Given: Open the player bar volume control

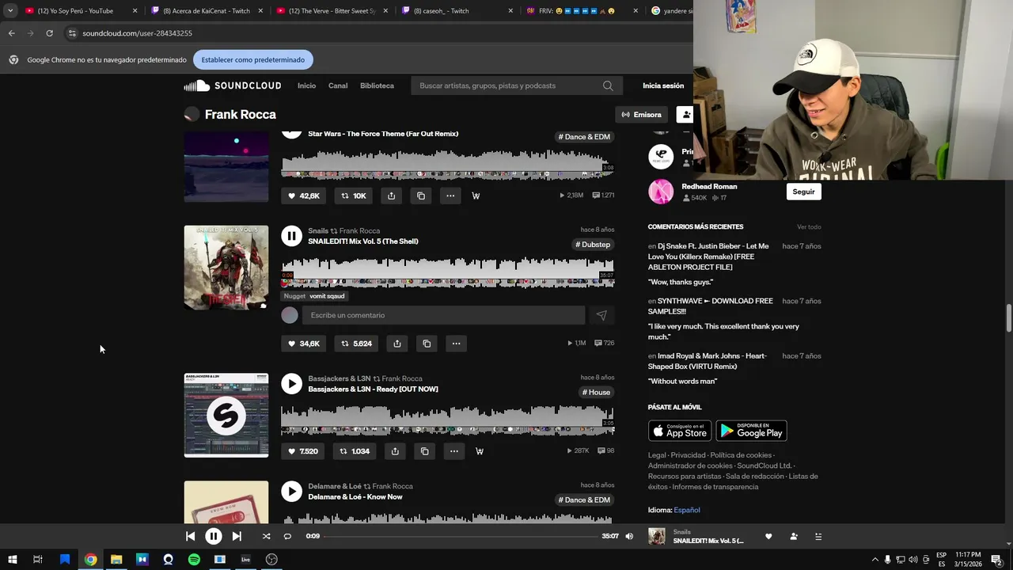Looking at the screenshot, I should click(x=629, y=536).
